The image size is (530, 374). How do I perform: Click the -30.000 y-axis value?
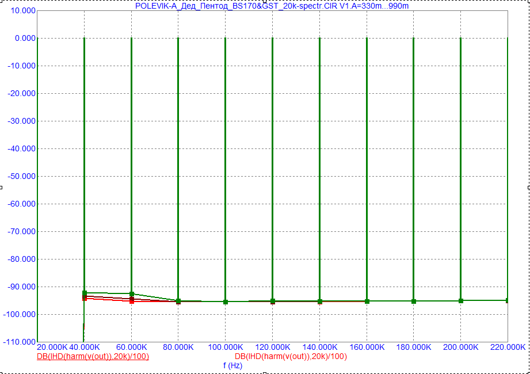(22, 121)
